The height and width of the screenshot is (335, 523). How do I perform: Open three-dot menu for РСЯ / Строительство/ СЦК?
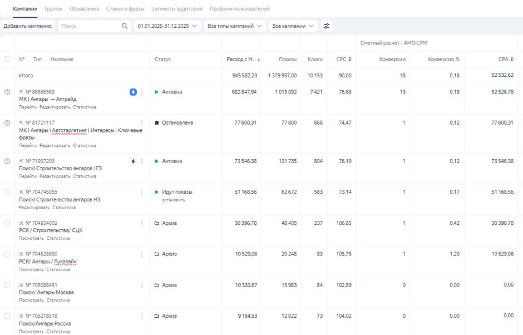coord(142,223)
